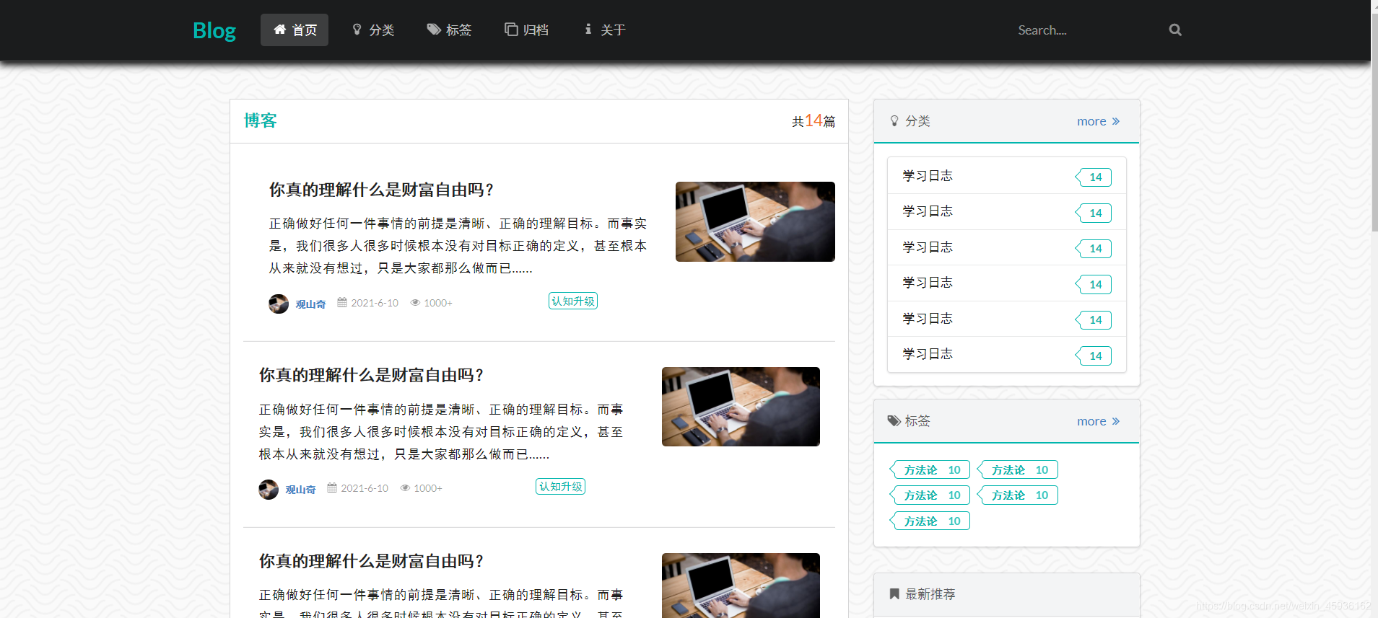
Task: Click author avatar in second post
Action: pos(269,490)
